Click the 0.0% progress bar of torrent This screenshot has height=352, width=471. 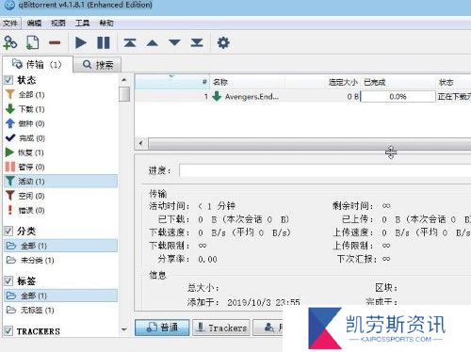398,96
